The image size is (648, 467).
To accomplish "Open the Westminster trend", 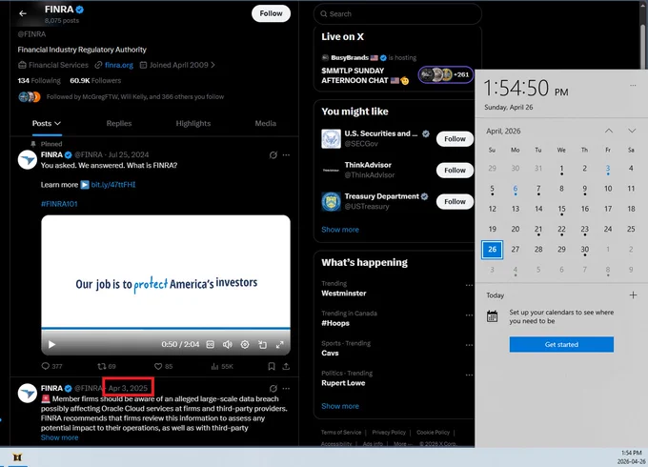I will pos(344,294).
